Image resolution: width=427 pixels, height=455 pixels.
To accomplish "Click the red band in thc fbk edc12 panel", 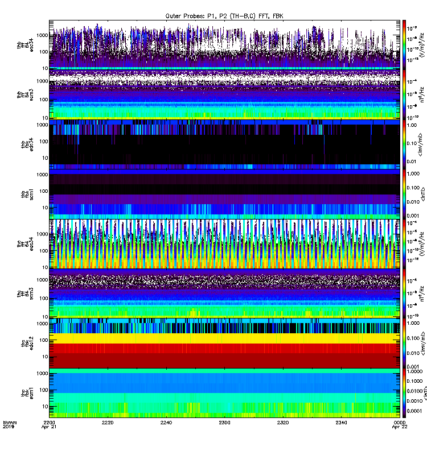I will coord(224,348).
